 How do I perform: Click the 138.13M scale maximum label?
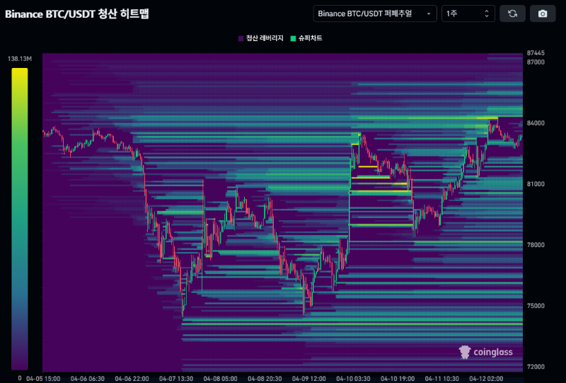20,59
